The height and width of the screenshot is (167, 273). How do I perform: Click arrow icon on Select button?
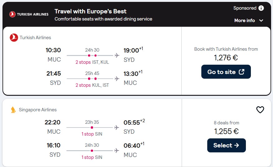pos(237,145)
